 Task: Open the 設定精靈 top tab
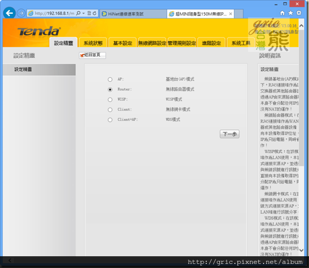(63, 42)
